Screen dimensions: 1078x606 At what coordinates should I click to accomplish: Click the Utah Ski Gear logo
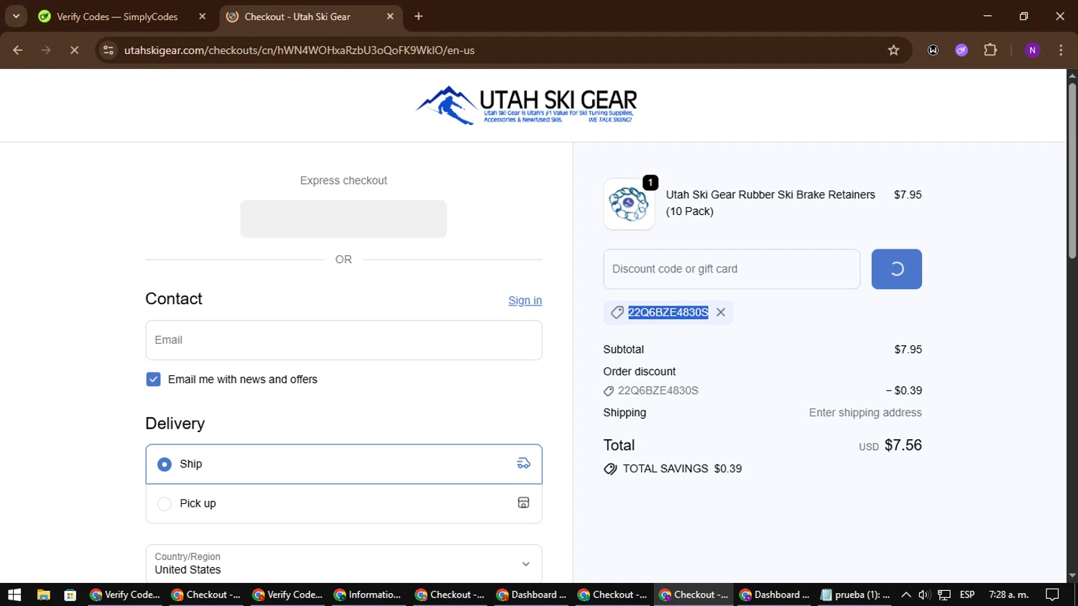pos(526,106)
